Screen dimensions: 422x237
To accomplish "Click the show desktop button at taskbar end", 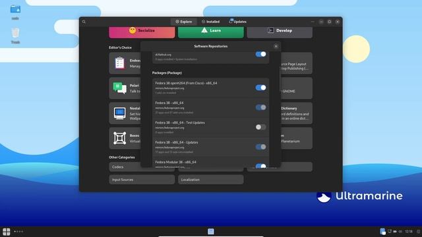I will [x=419, y=231].
